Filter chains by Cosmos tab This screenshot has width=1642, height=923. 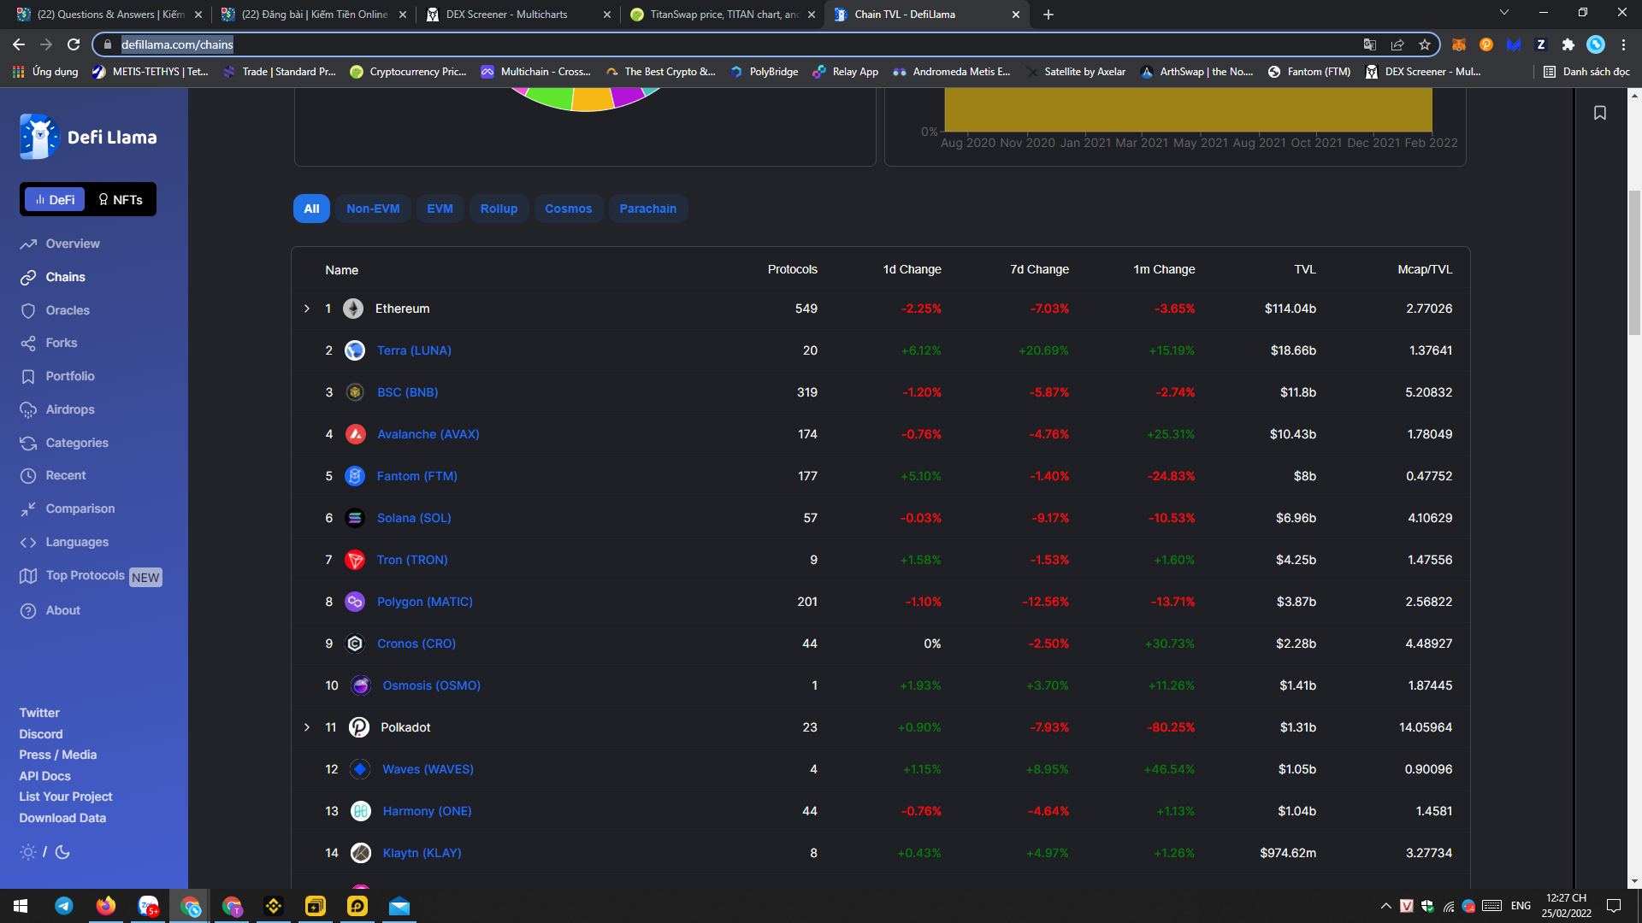click(568, 209)
